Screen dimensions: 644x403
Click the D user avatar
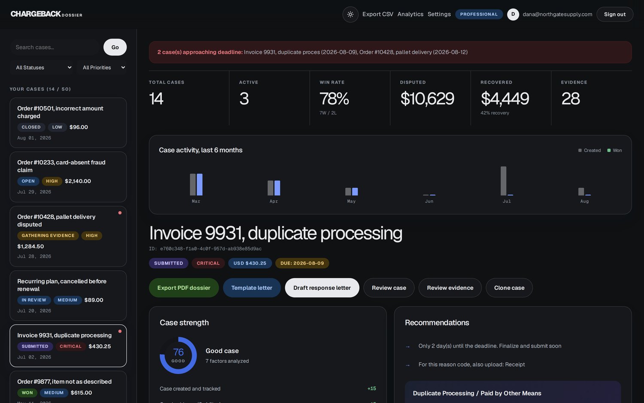pos(513,14)
